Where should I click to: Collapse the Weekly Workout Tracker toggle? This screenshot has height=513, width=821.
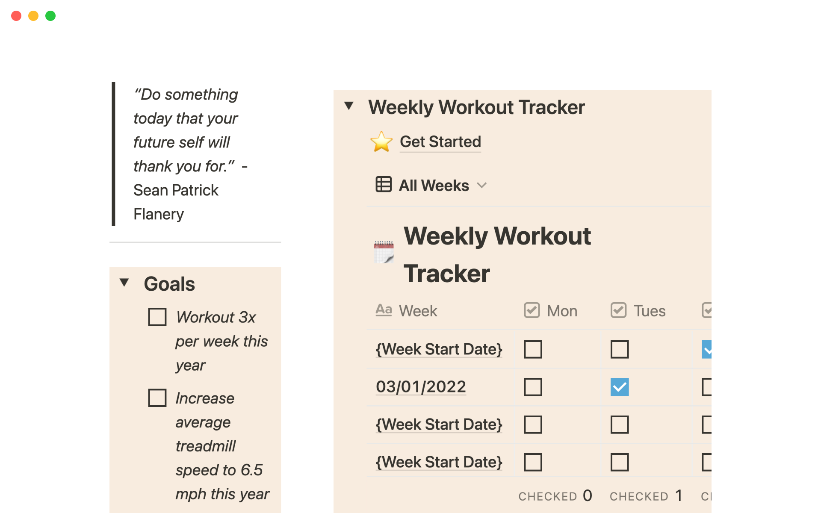[349, 106]
